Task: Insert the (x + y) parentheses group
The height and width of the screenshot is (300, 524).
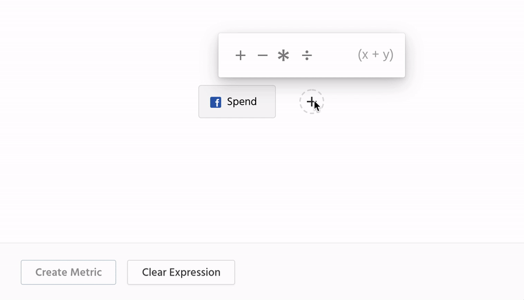Action: pyautogui.click(x=376, y=55)
